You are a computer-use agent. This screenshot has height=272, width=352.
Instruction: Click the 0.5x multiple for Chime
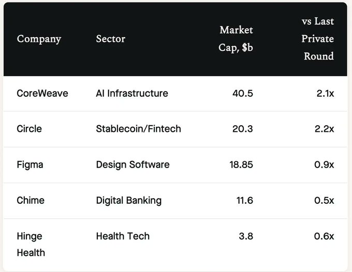point(324,200)
